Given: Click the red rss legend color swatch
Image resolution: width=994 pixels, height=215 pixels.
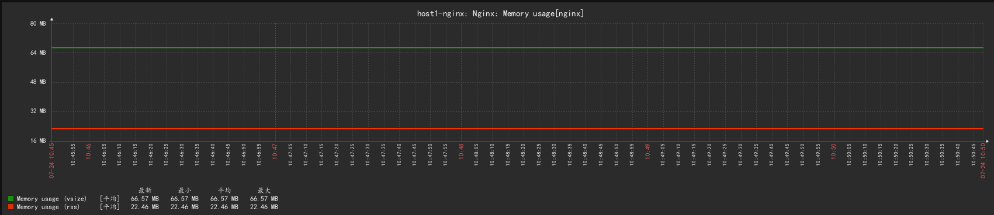Looking at the screenshot, I should (x=11, y=207).
